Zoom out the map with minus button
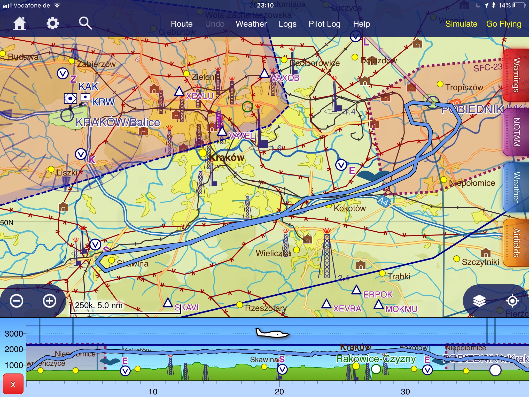The height and width of the screenshot is (397, 529). pos(17,301)
